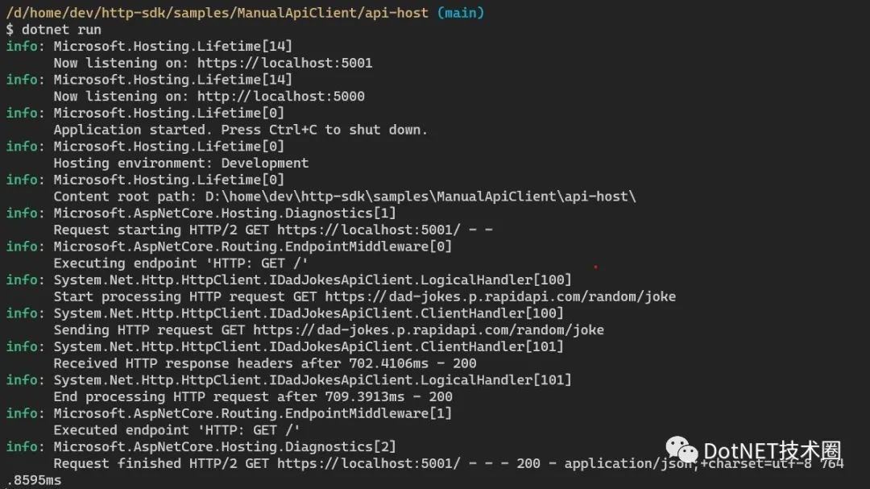Screen dimensions: 870x489
Task: Click the Content root path D:\home value
Action: [420, 197]
